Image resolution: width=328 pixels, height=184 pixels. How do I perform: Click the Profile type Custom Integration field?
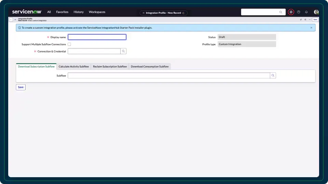(247, 44)
